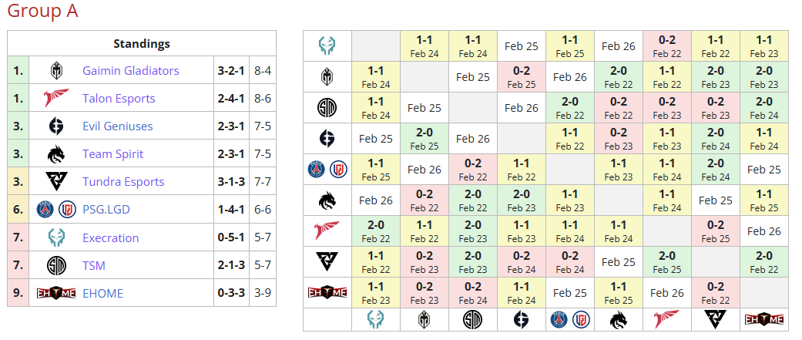Open the Talon logo in the crosstable's bottom row
The image size is (802, 340).
click(x=667, y=319)
